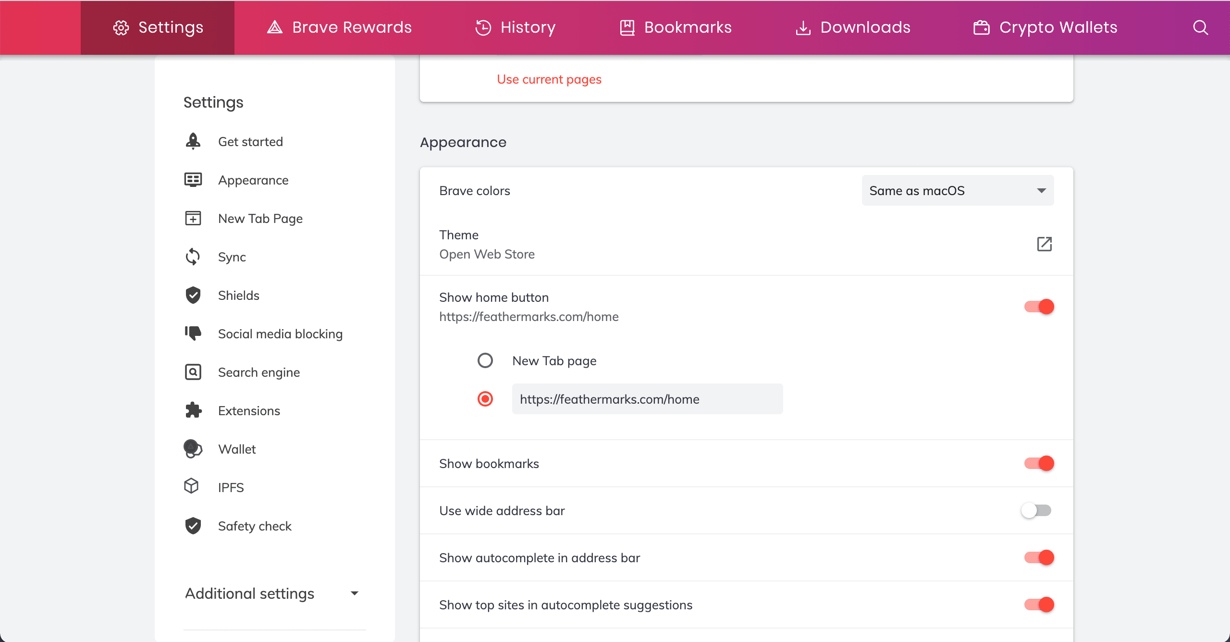
Task: Click the IPFS cube icon
Action: 192,486
